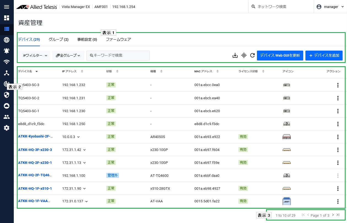Click the キーワードで検索 search field
This screenshot has width=347, height=223.
[x=118, y=56]
